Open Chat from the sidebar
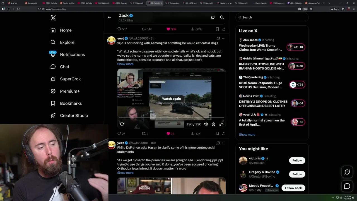This screenshot has width=357, height=201. pyautogui.click(x=60, y=67)
